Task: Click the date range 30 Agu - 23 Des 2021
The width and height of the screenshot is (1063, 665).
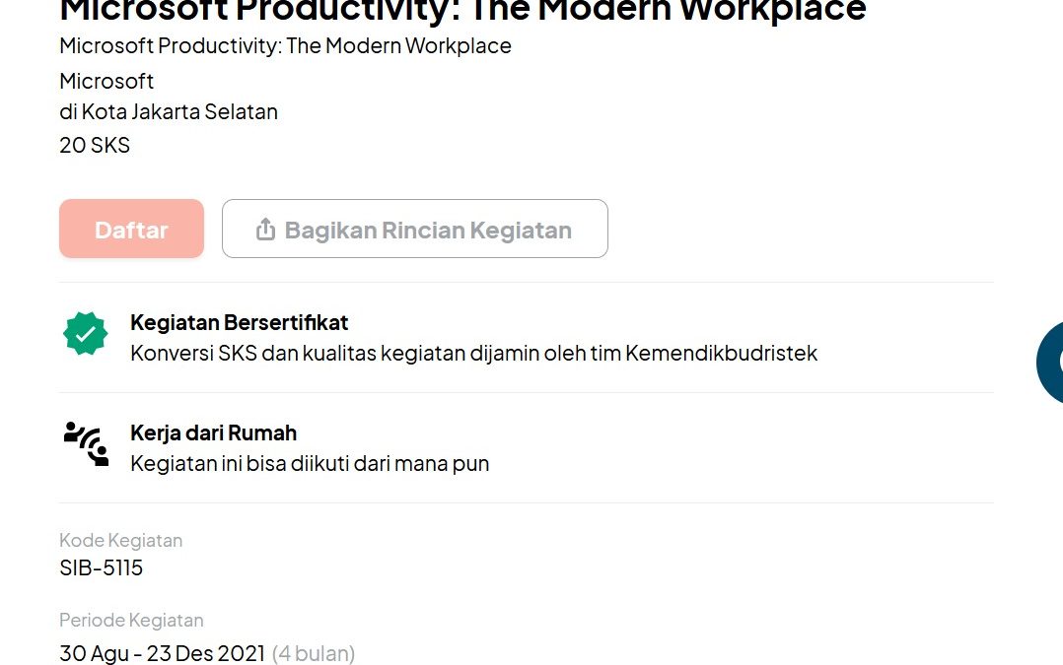Action: (162, 653)
